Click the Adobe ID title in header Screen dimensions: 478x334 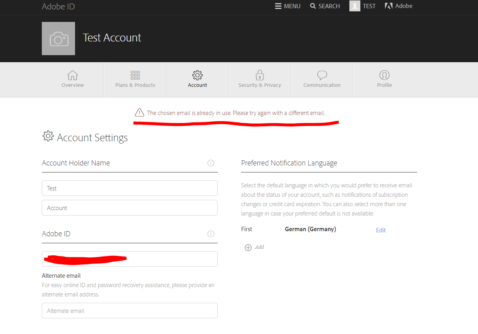58,7
